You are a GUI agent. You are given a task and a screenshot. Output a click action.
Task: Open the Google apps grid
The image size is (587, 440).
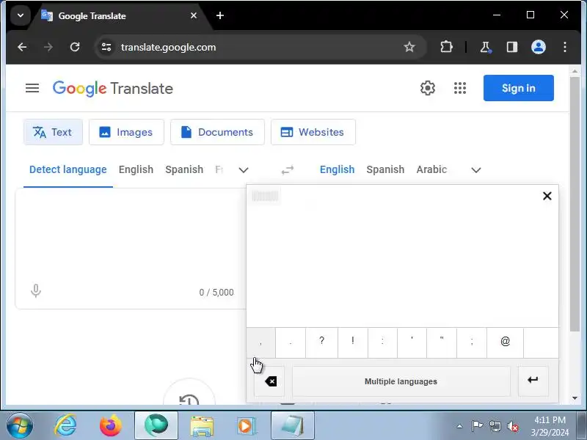tap(460, 88)
